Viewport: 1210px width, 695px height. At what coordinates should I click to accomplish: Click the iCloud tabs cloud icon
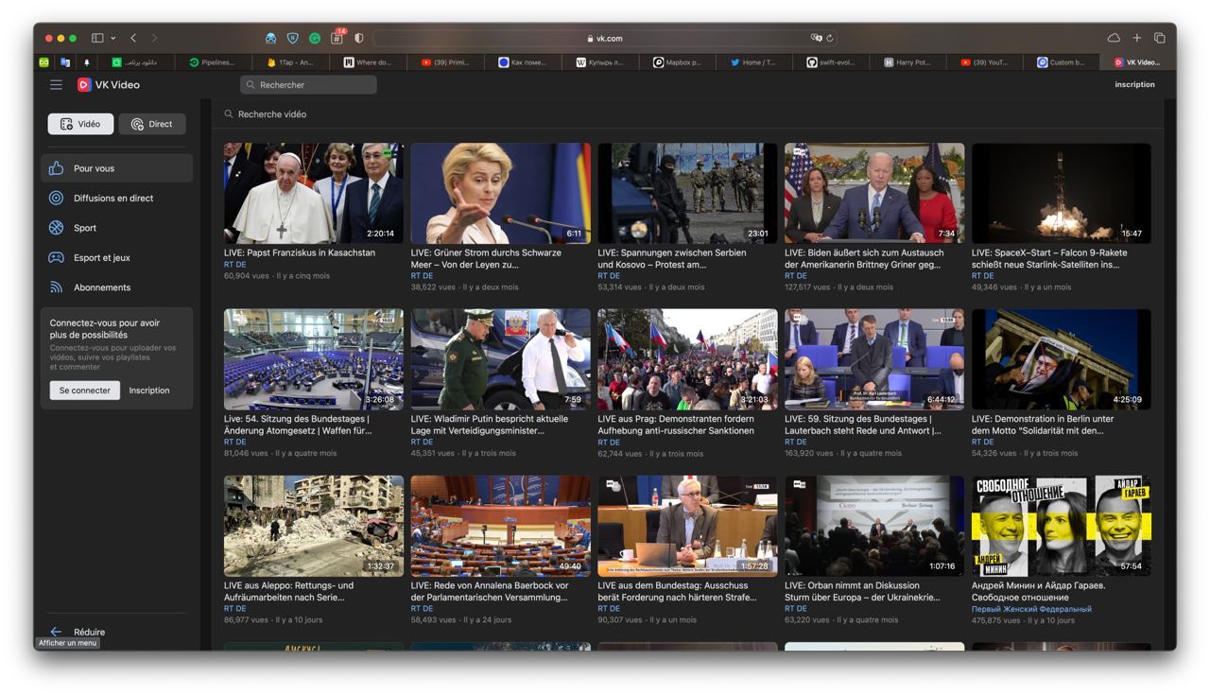pyautogui.click(x=1114, y=38)
